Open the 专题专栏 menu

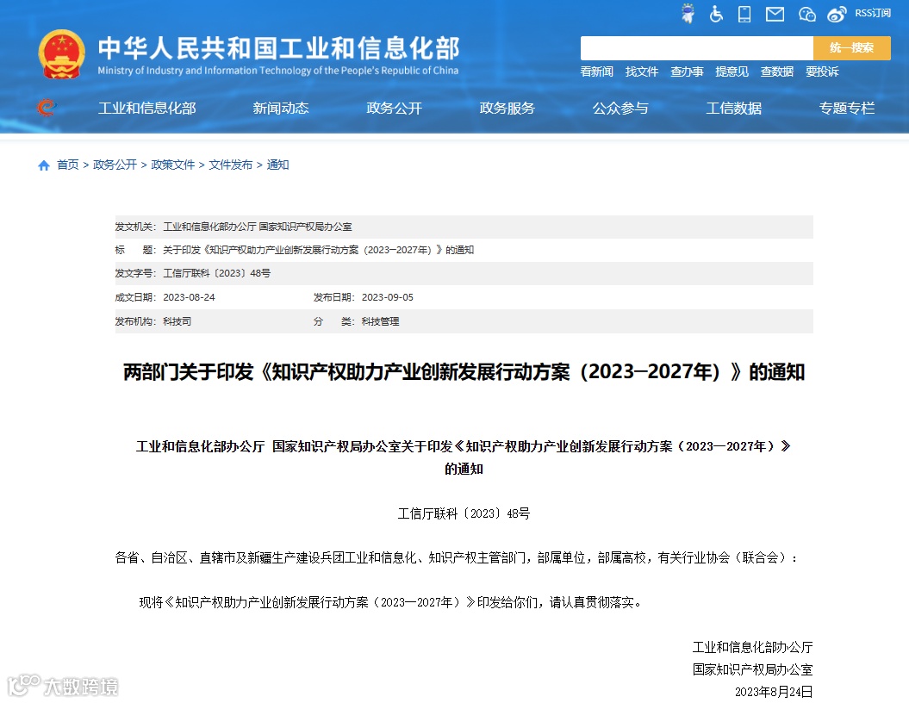click(x=846, y=109)
